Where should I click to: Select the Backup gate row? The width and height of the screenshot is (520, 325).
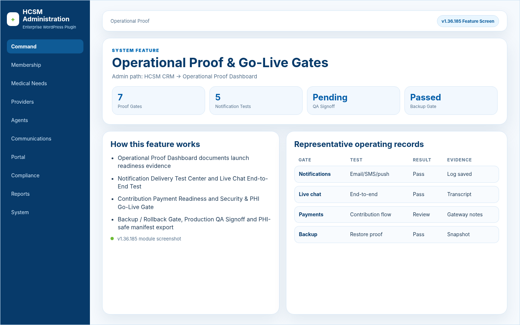396,234
